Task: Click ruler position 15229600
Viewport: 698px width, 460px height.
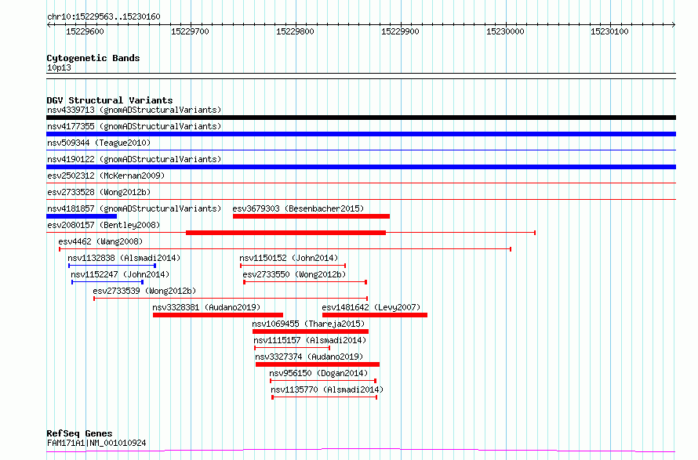Action: coord(85,31)
